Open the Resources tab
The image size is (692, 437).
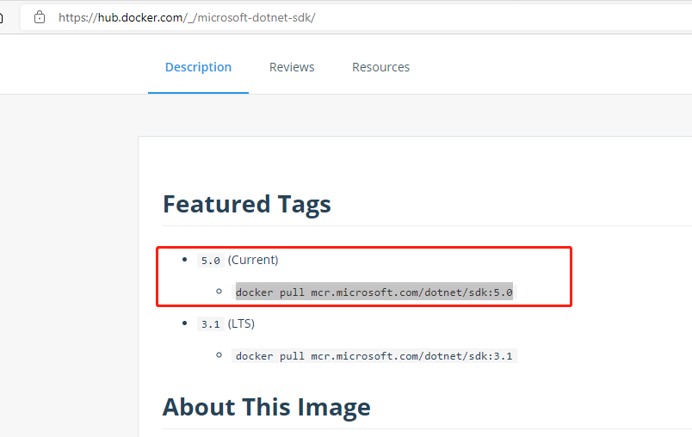381,67
